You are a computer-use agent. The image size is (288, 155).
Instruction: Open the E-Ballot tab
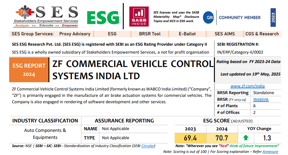pos(187,34)
